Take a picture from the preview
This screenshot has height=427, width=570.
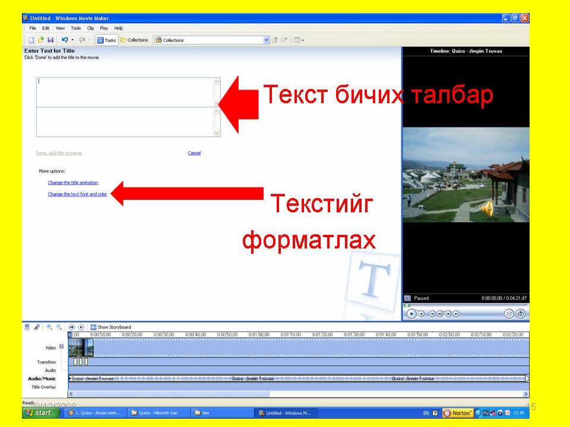pyautogui.click(x=521, y=314)
